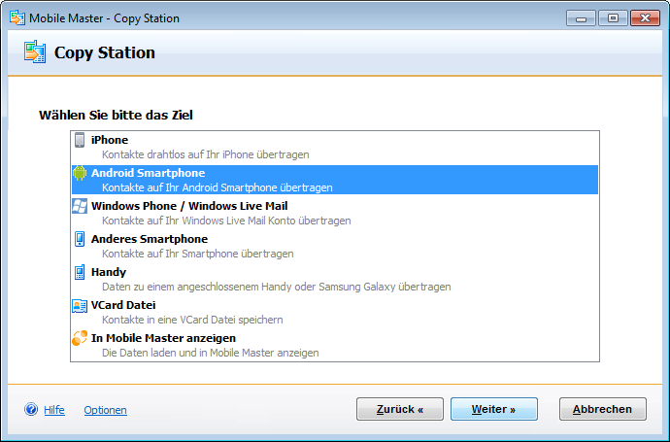Click the Anderes Smartphone icon
The image size is (670, 442).
pyautogui.click(x=80, y=239)
